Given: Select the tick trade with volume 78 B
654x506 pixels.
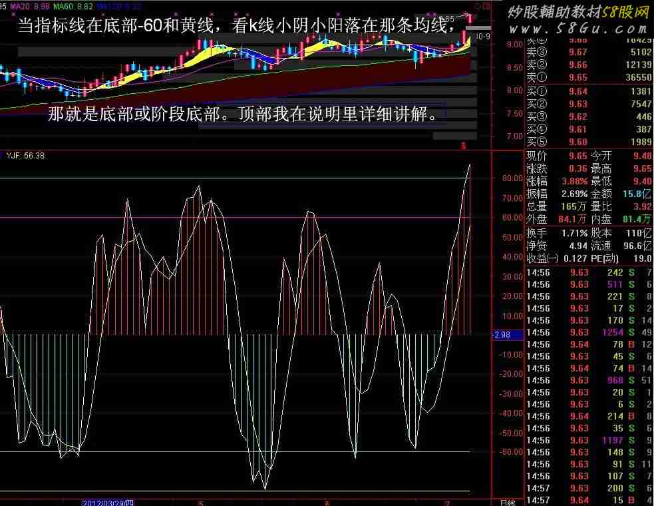Looking at the screenshot, I should tap(589, 344).
